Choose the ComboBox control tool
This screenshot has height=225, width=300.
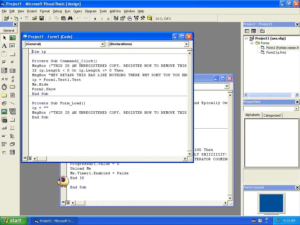[x=4, y=71]
